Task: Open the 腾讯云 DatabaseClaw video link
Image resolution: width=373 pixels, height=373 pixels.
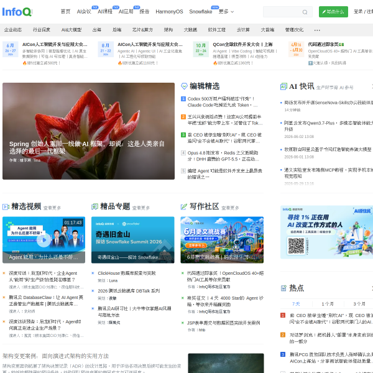Action: (46, 301)
